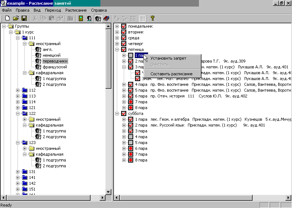This screenshot has height=208, width=292.
Task: Click the single person teachers toolbar icon
Action: [x=89, y=18]
